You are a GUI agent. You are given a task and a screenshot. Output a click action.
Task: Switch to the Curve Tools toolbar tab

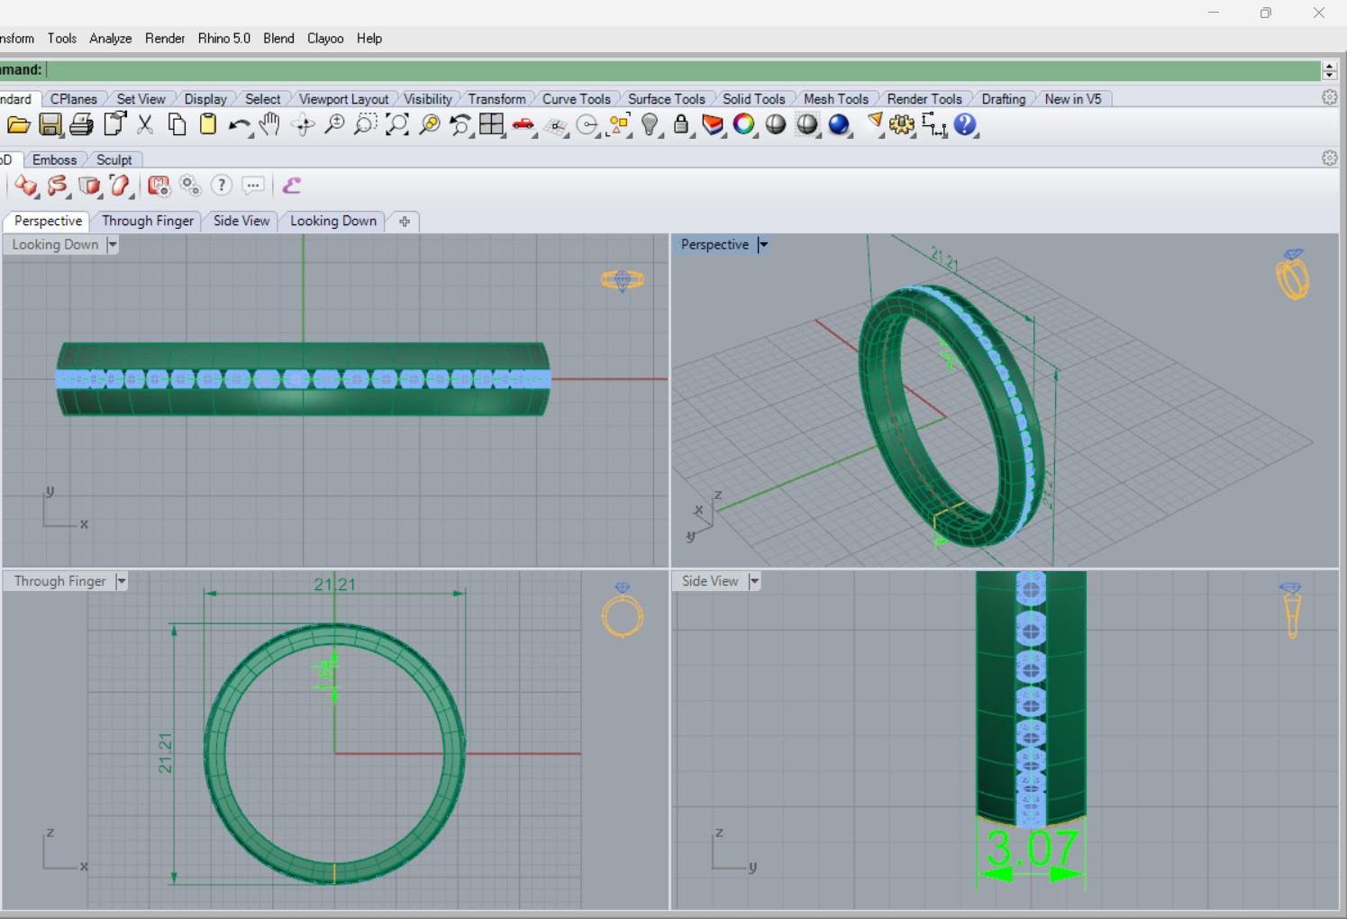[x=577, y=99]
